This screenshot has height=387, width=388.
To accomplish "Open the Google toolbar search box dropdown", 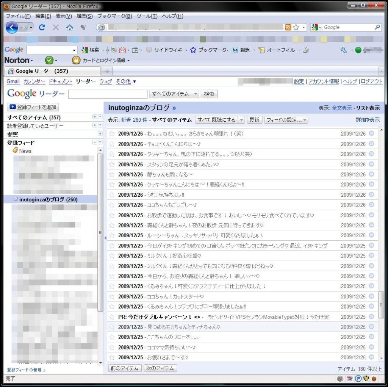I will 74,50.
